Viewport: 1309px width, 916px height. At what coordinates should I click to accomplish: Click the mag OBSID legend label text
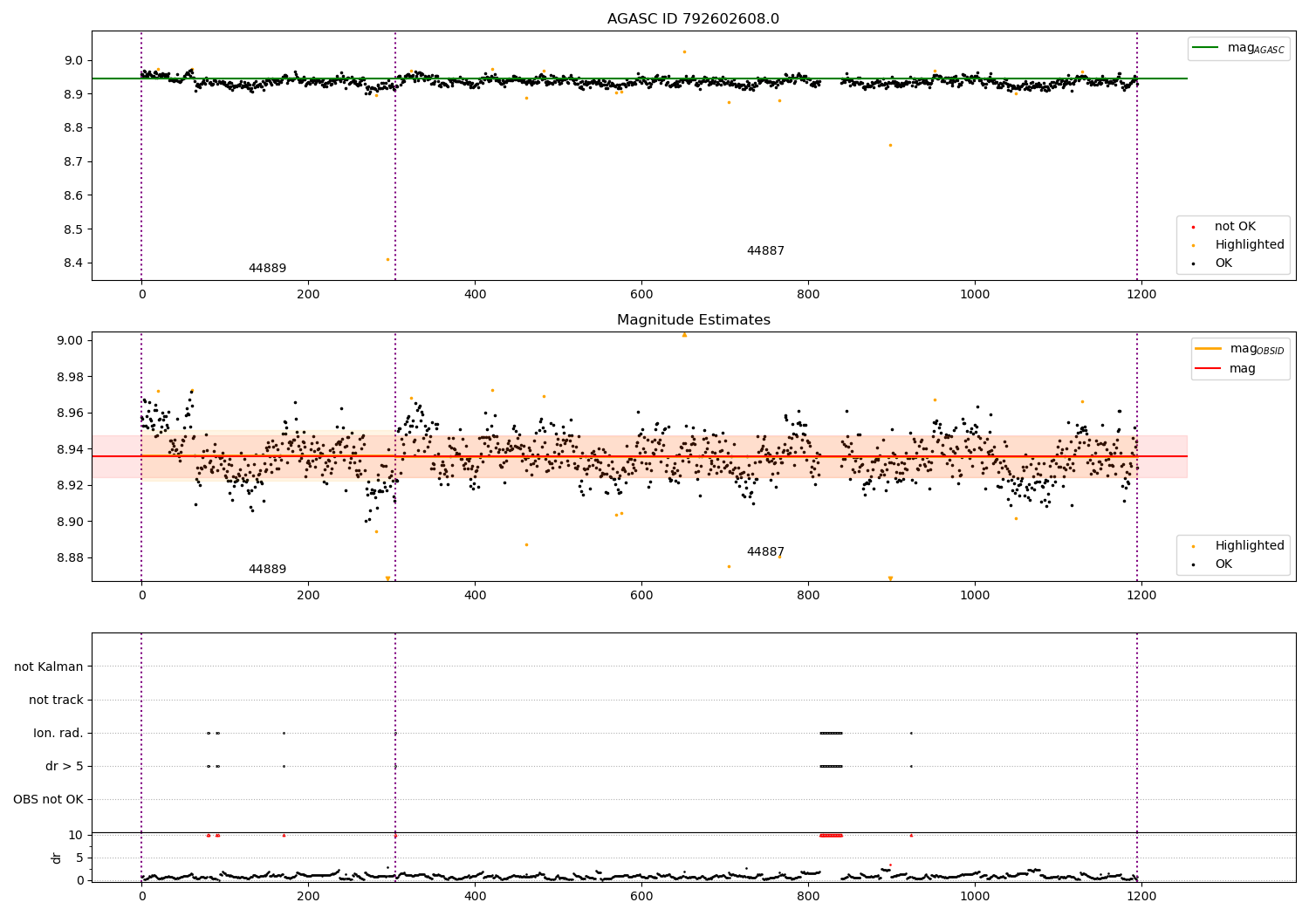pos(1257,349)
